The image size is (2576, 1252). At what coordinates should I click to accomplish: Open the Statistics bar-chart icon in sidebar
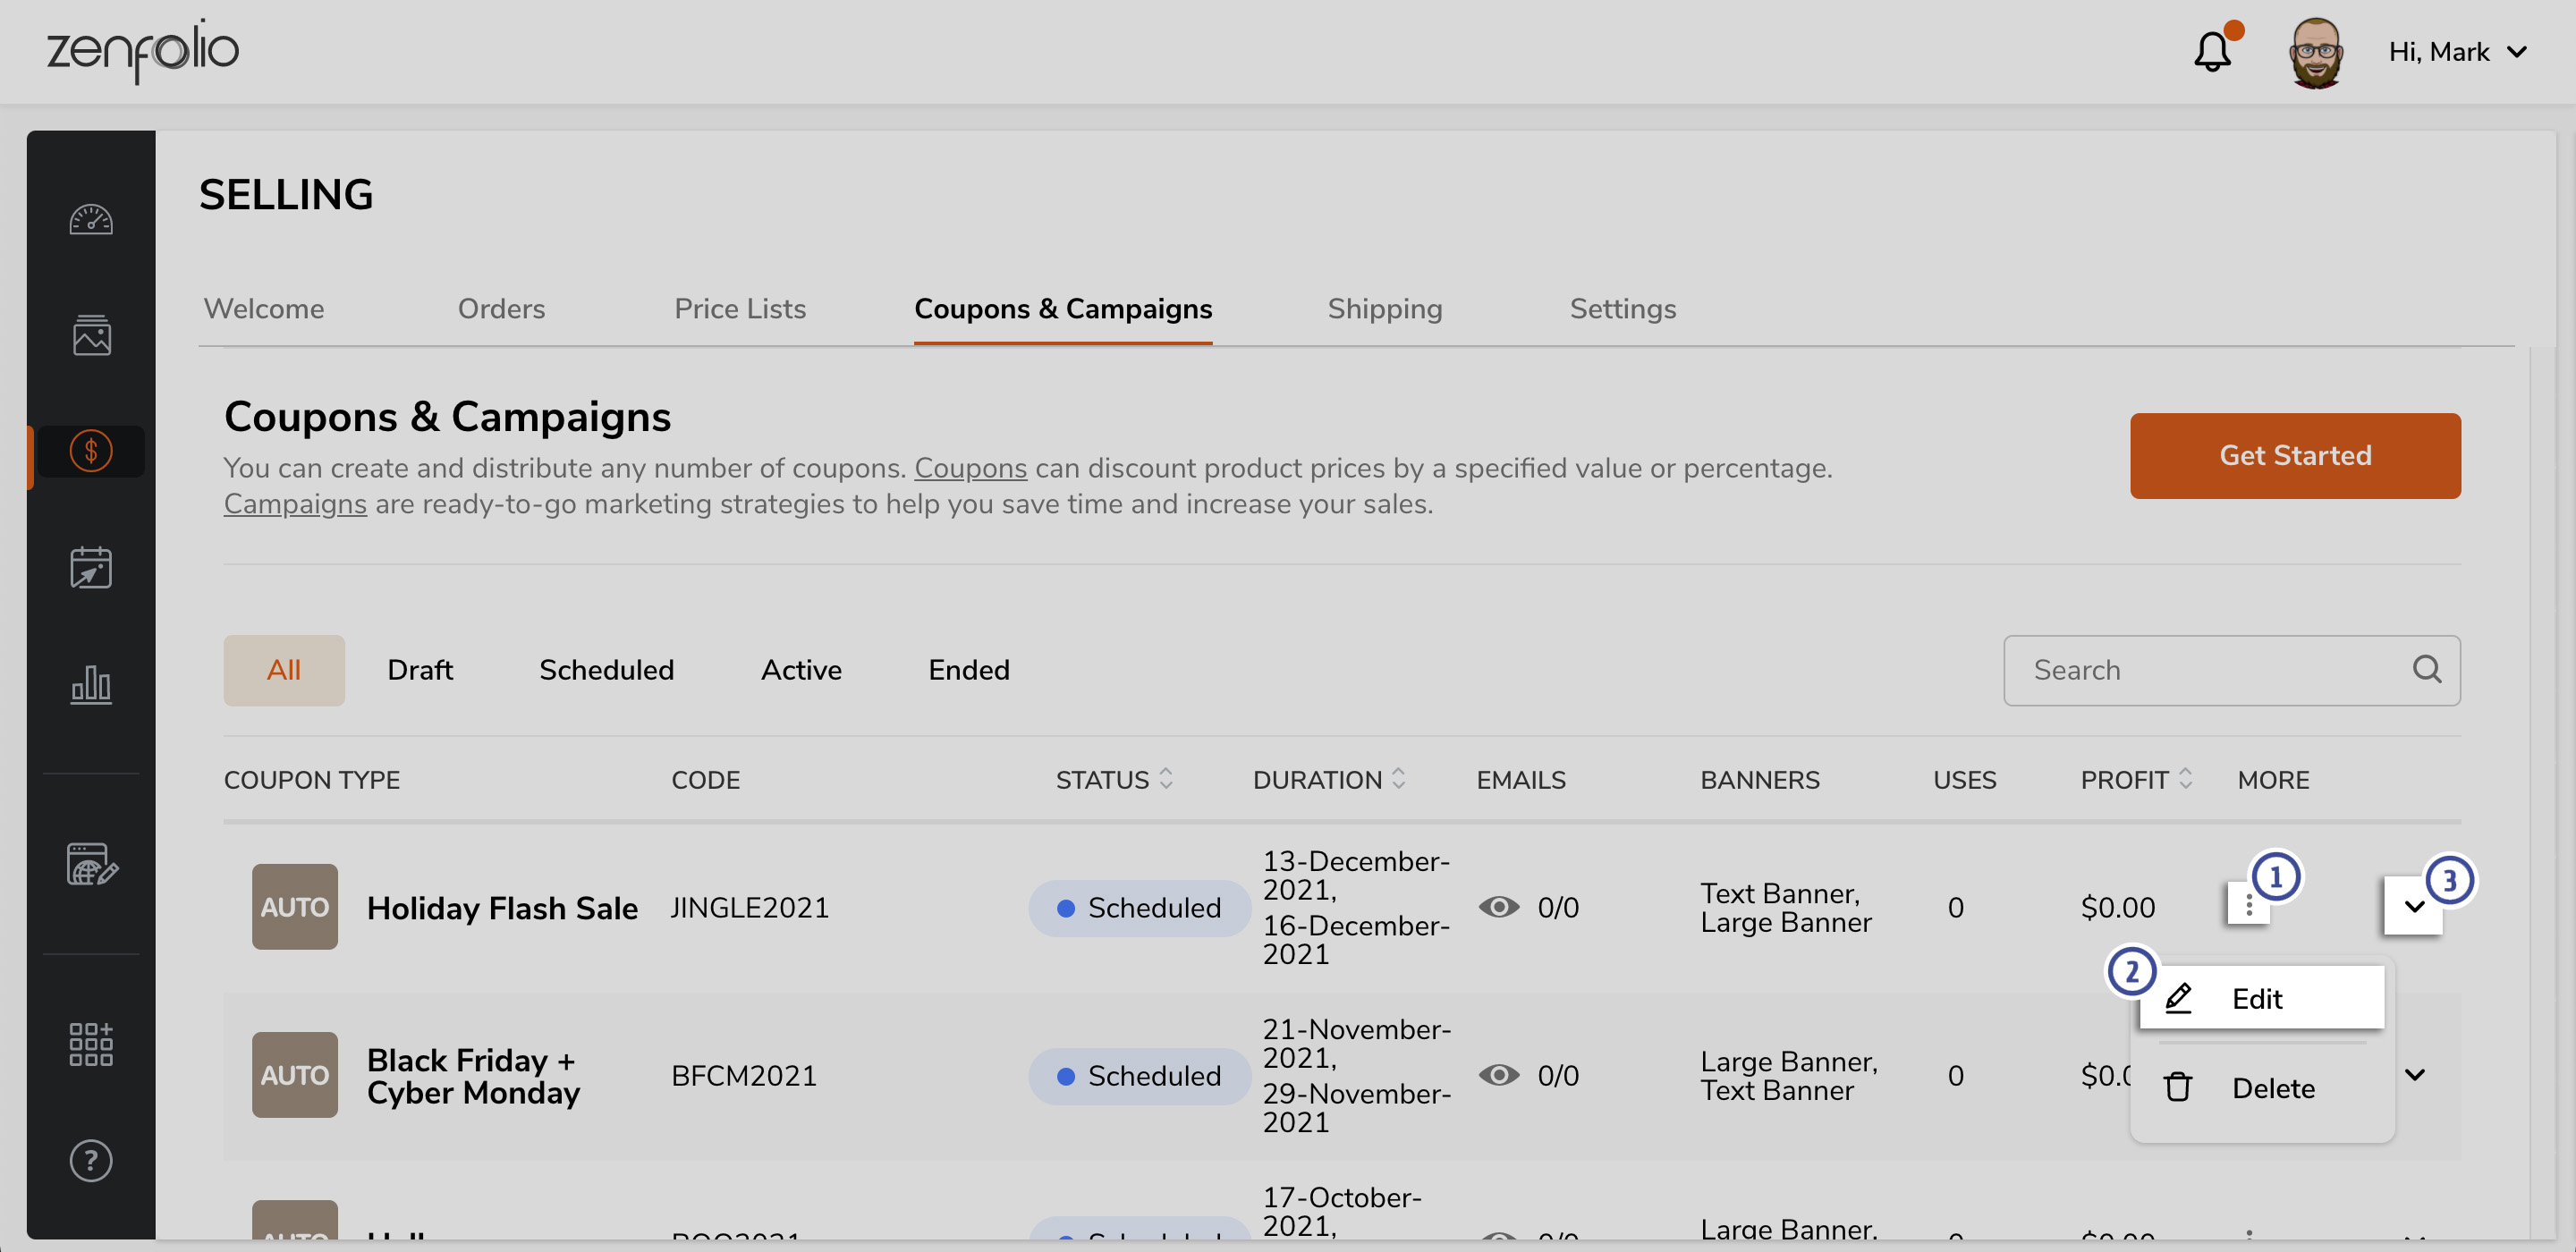tap(91, 685)
